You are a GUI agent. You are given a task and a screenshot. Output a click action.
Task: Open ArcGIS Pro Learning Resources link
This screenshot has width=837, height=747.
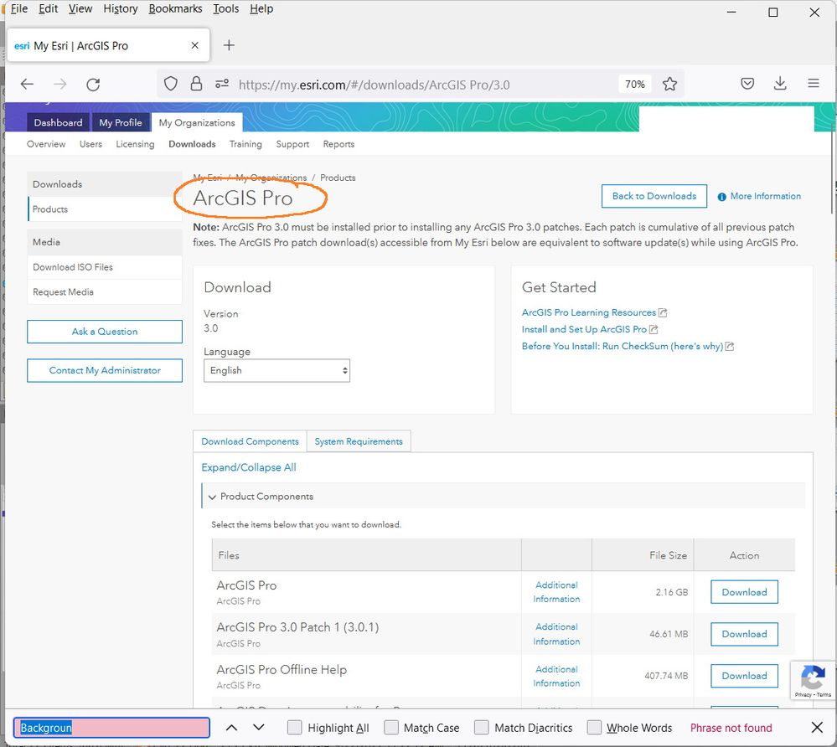coord(589,312)
